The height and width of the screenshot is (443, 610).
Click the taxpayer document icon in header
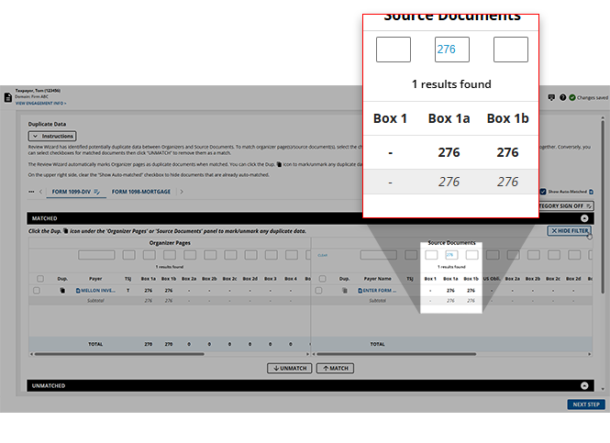pos(7,97)
